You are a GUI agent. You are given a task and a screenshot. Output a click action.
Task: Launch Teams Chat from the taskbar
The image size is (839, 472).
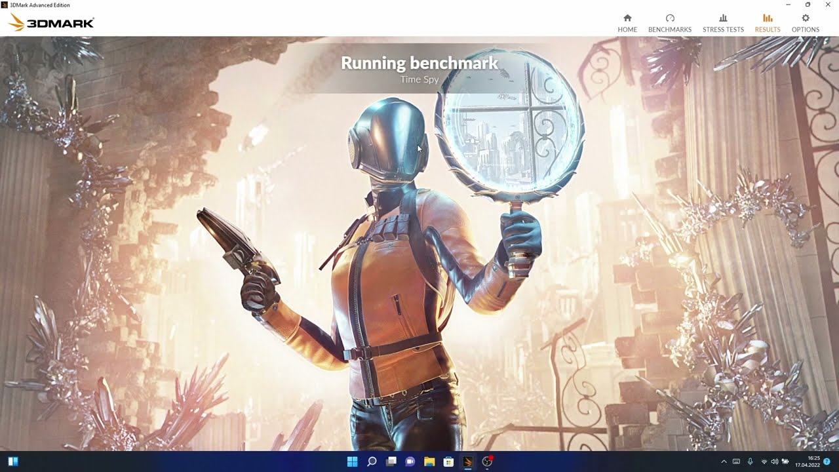click(x=410, y=462)
